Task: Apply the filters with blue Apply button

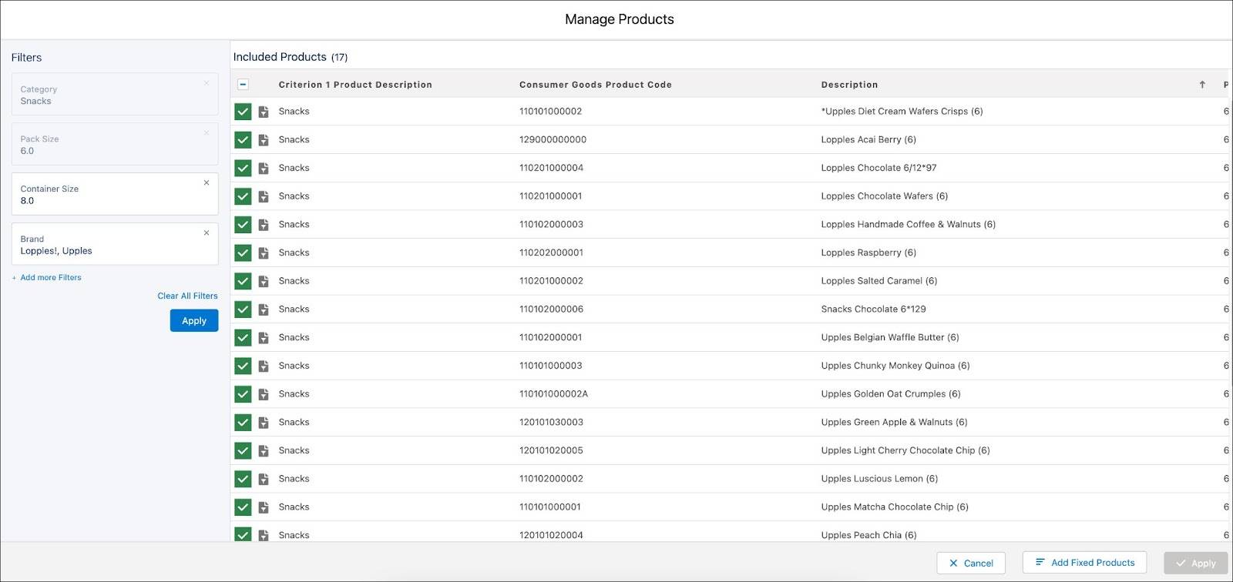Action: (194, 321)
